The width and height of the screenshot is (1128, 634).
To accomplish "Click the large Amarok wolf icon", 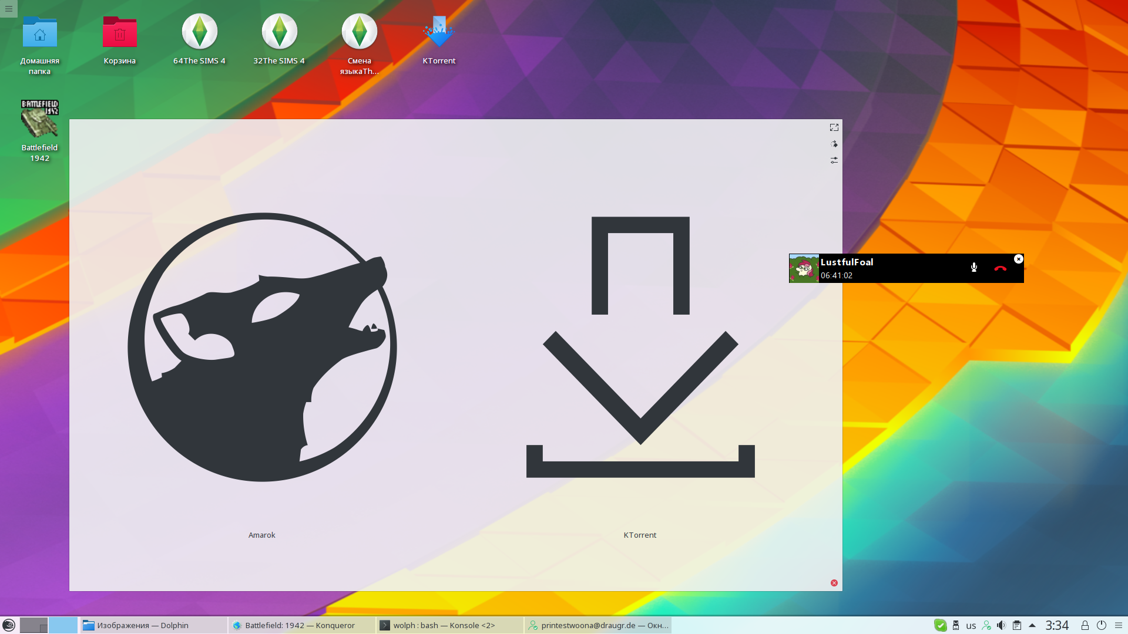I will click(262, 347).
